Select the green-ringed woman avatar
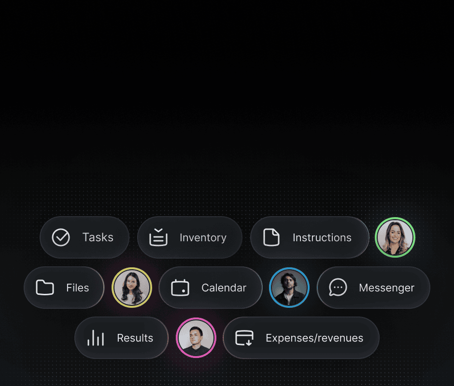The width and height of the screenshot is (454, 386). tap(395, 237)
